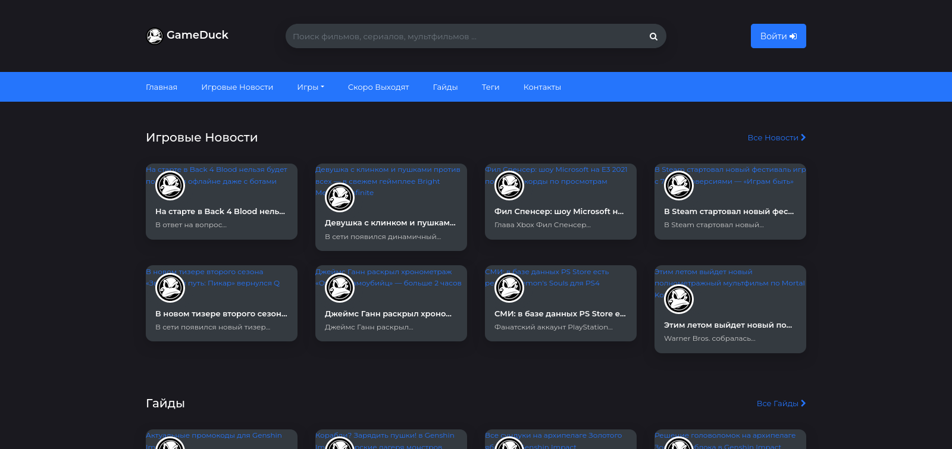Viewport: 952px width, 449px height.
Task: Open the Теги navigation link
Action: 490,87
